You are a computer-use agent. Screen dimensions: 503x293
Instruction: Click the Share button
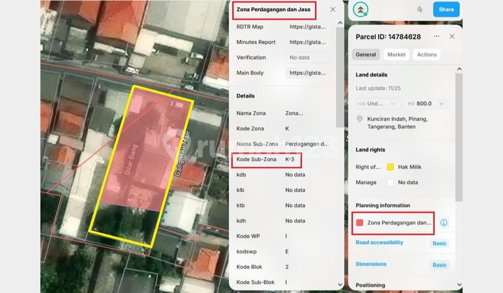(446, 10)
